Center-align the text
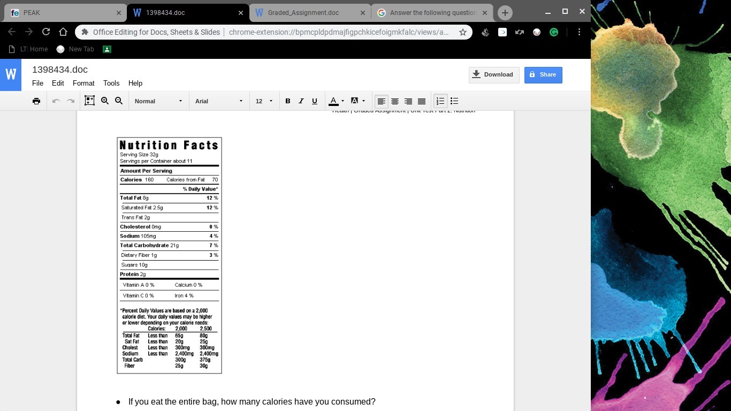731x411 pixels. [x=395, y=101]
